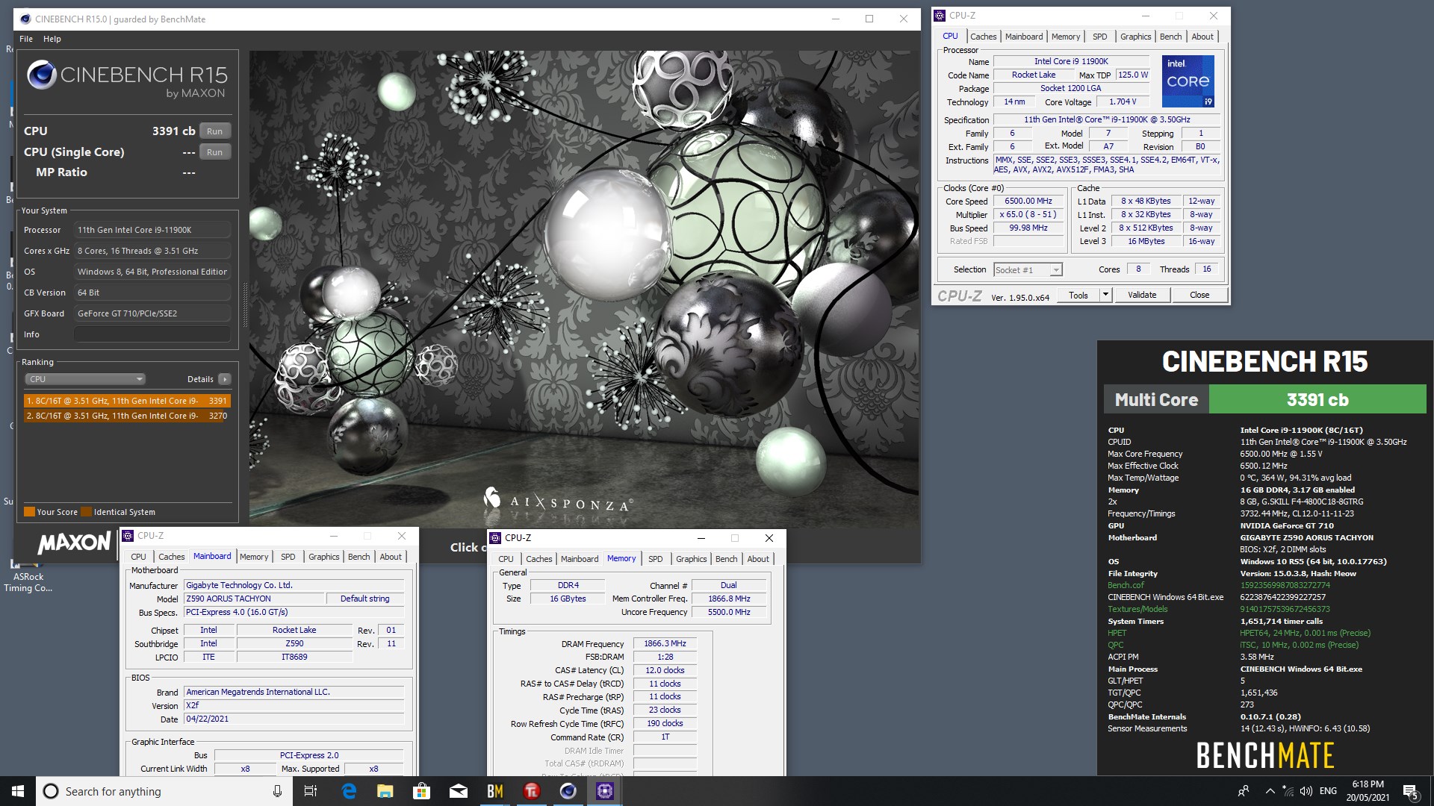Click the Textures/Models entry in BenchMate panel
The width and height of the screenshot is (1434, 806).
coord(1137,609)
